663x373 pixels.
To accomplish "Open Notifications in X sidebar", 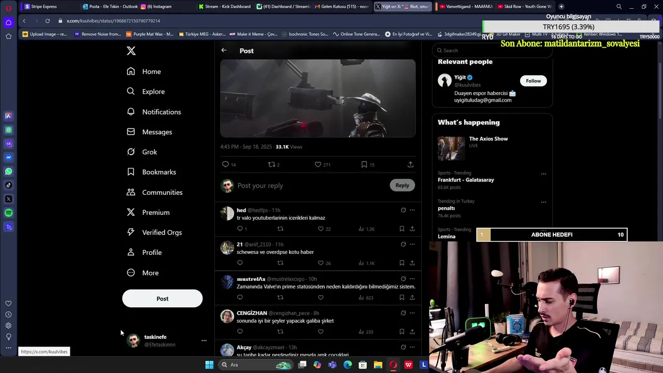I will (x=154, y=112).
